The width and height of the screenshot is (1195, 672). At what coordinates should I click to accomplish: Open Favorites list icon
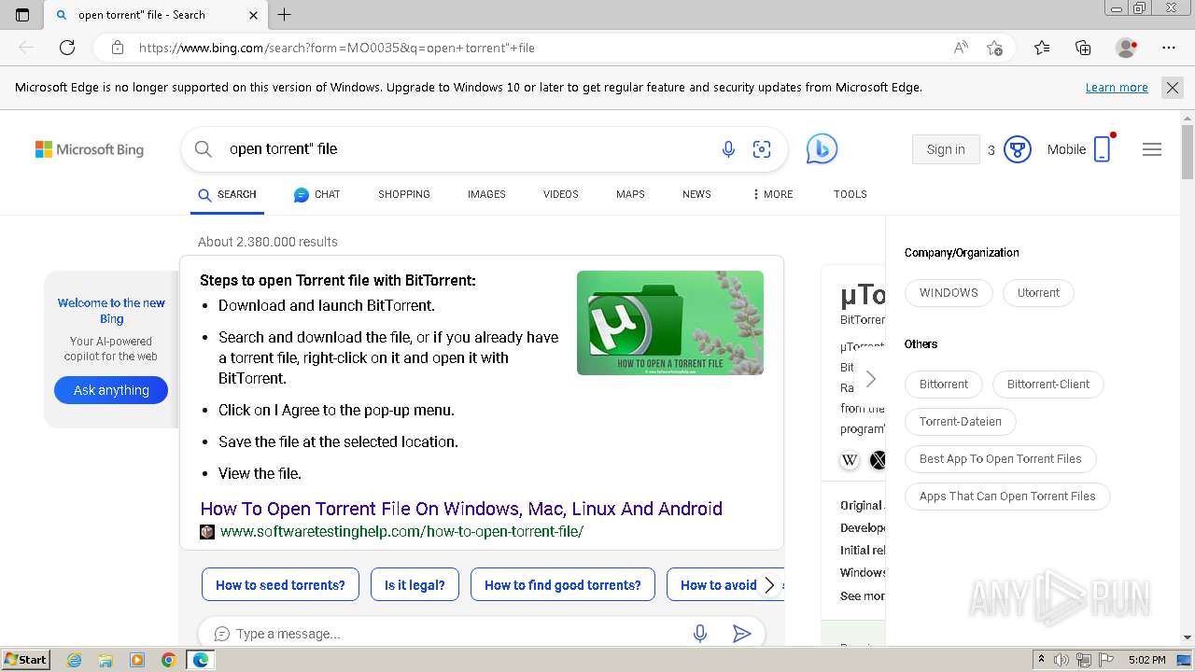[1042, 48]
